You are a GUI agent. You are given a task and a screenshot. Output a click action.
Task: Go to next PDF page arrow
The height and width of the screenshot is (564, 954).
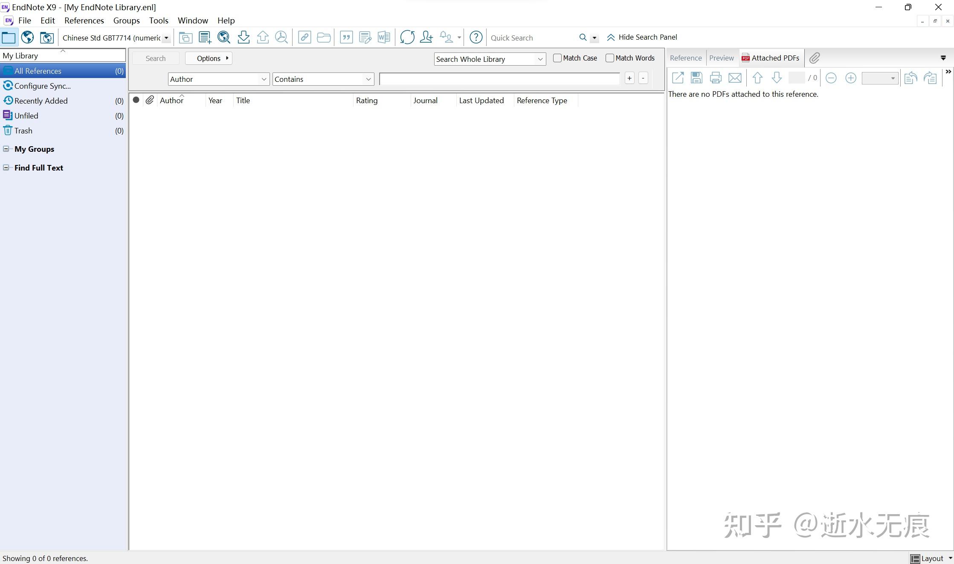point(777,78)
